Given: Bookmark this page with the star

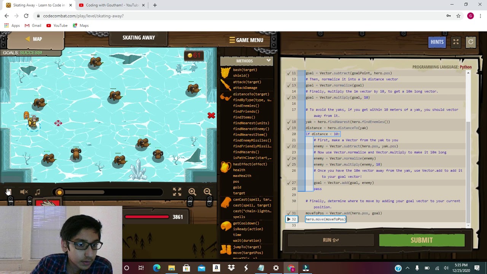Looking at the screenshot, I should 458,16.
